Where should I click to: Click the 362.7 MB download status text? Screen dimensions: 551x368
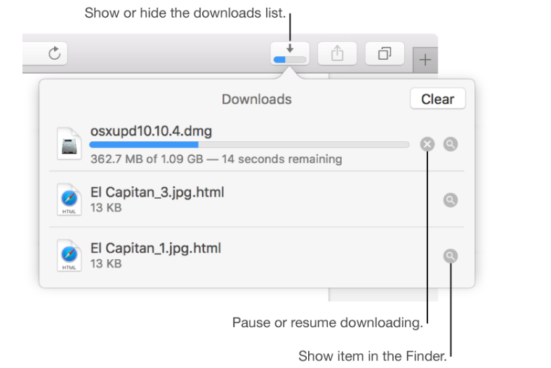coord(216,159)
